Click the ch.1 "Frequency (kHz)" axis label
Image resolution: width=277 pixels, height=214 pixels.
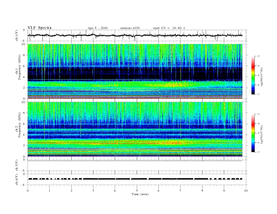pyautogui.click(x=20, y=67)
